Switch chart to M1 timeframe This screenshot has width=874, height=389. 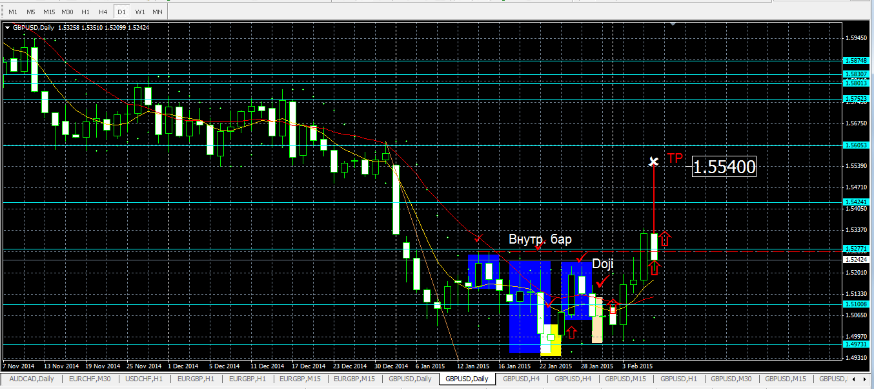point(13,12)
